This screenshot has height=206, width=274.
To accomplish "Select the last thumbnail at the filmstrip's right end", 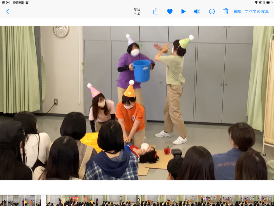I will coord(271,200).
